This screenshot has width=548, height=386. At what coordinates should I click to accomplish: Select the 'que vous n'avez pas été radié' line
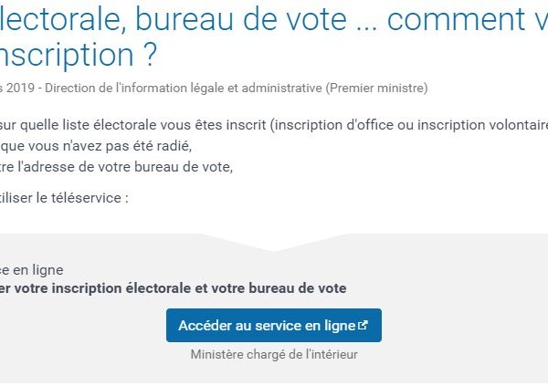(x=96, y=146)
